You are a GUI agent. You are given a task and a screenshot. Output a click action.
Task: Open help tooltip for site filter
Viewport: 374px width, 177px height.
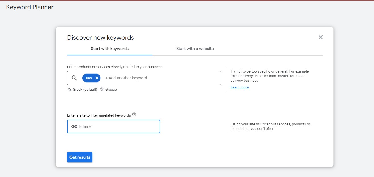pos(134,115)
